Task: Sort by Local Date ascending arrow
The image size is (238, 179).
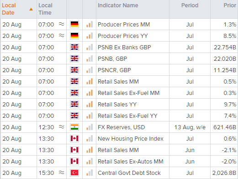Action: coord(31,10)
